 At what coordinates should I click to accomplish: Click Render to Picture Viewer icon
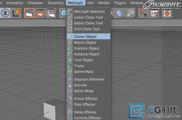tap(40, 13)
